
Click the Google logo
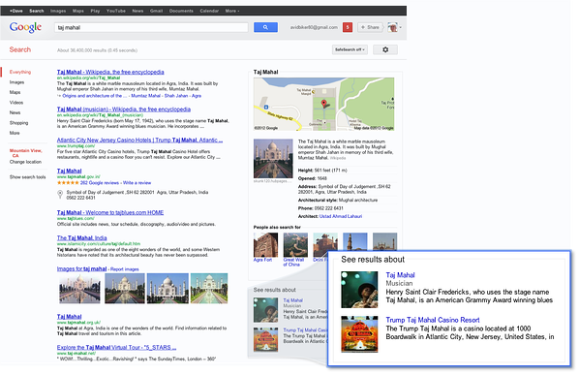tap(25, 27)
